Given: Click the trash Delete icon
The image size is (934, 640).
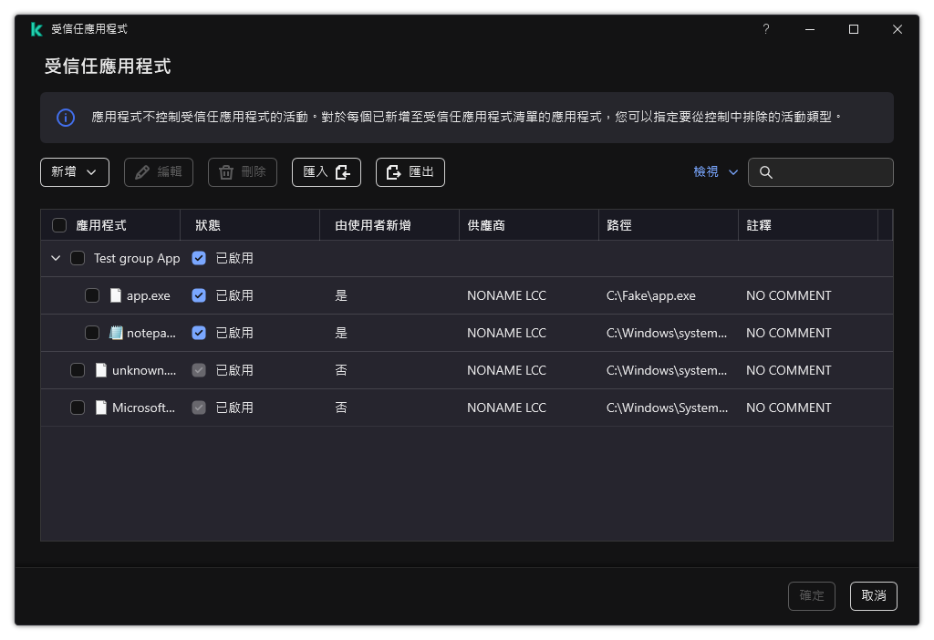Looking at the screenshot, I should click(228, 171).
